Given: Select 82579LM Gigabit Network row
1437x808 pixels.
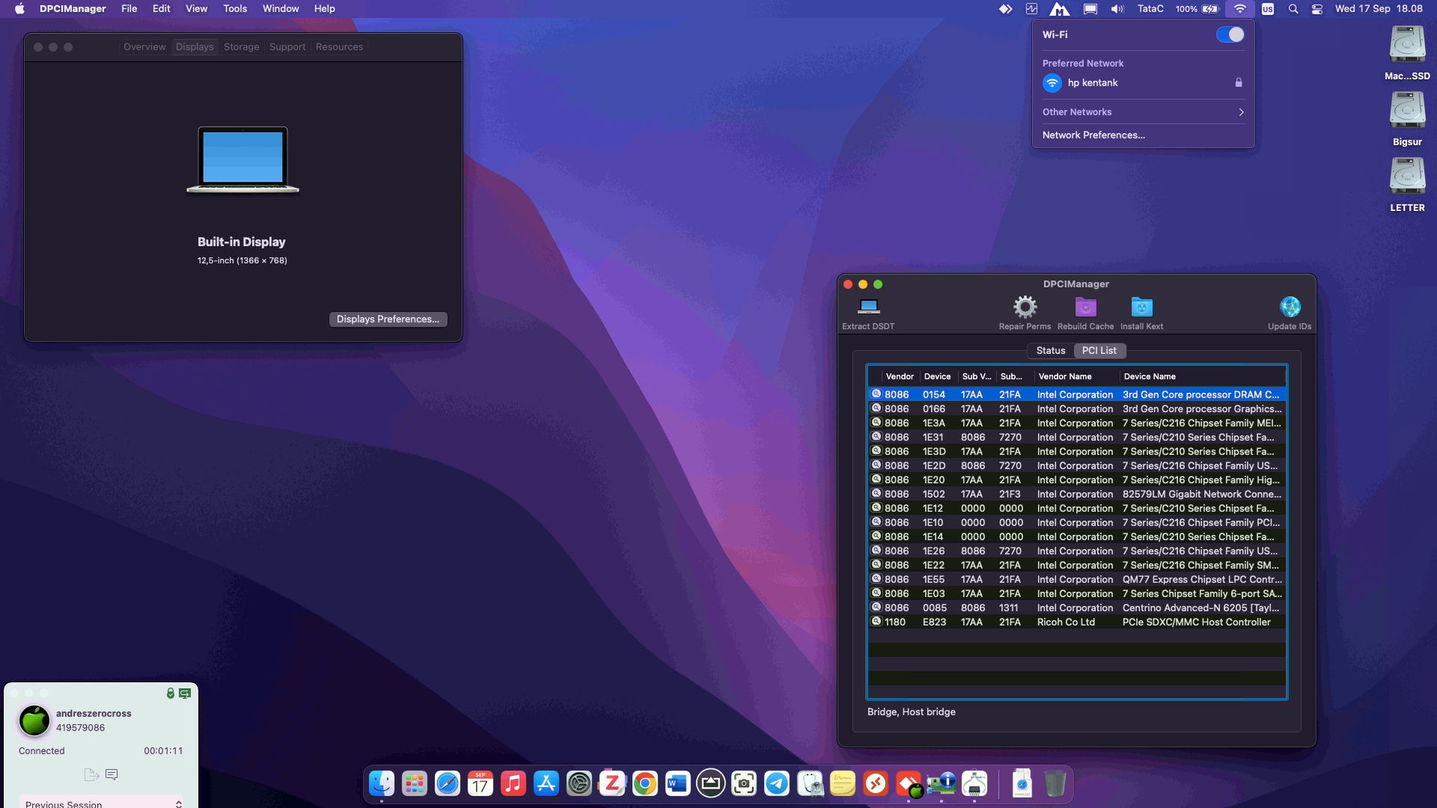Looking at the screenshot, I should coord(1077,495).
